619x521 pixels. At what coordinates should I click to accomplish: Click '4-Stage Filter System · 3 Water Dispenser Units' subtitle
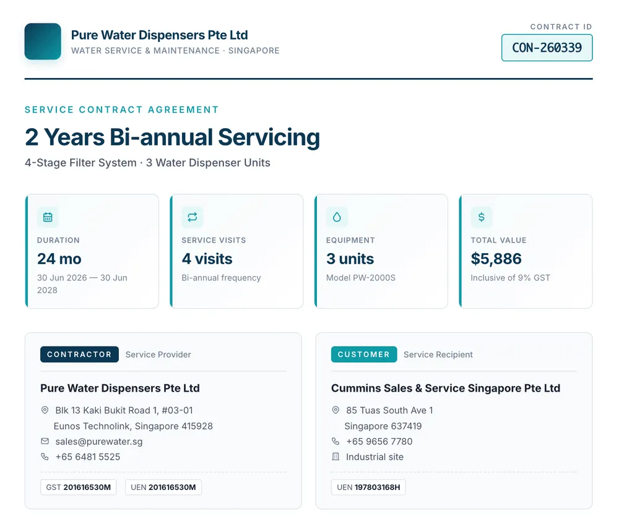148,163
